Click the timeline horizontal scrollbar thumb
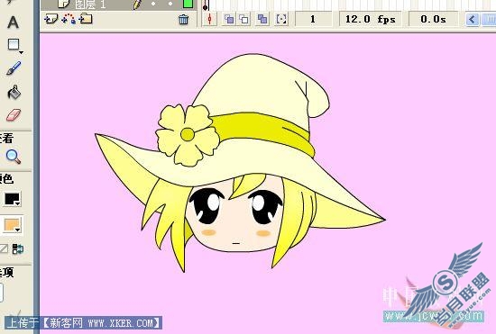The width and height of the screenshot is (496, 334). click(x=489, y=20)
